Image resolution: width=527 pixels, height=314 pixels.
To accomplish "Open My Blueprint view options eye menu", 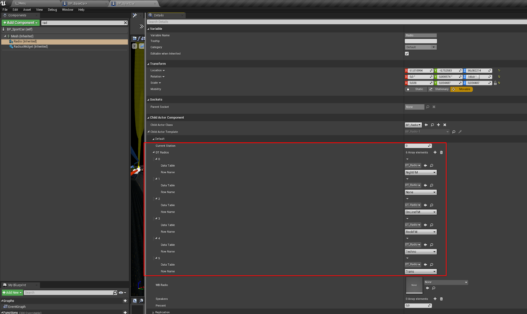I will [122, 293].
